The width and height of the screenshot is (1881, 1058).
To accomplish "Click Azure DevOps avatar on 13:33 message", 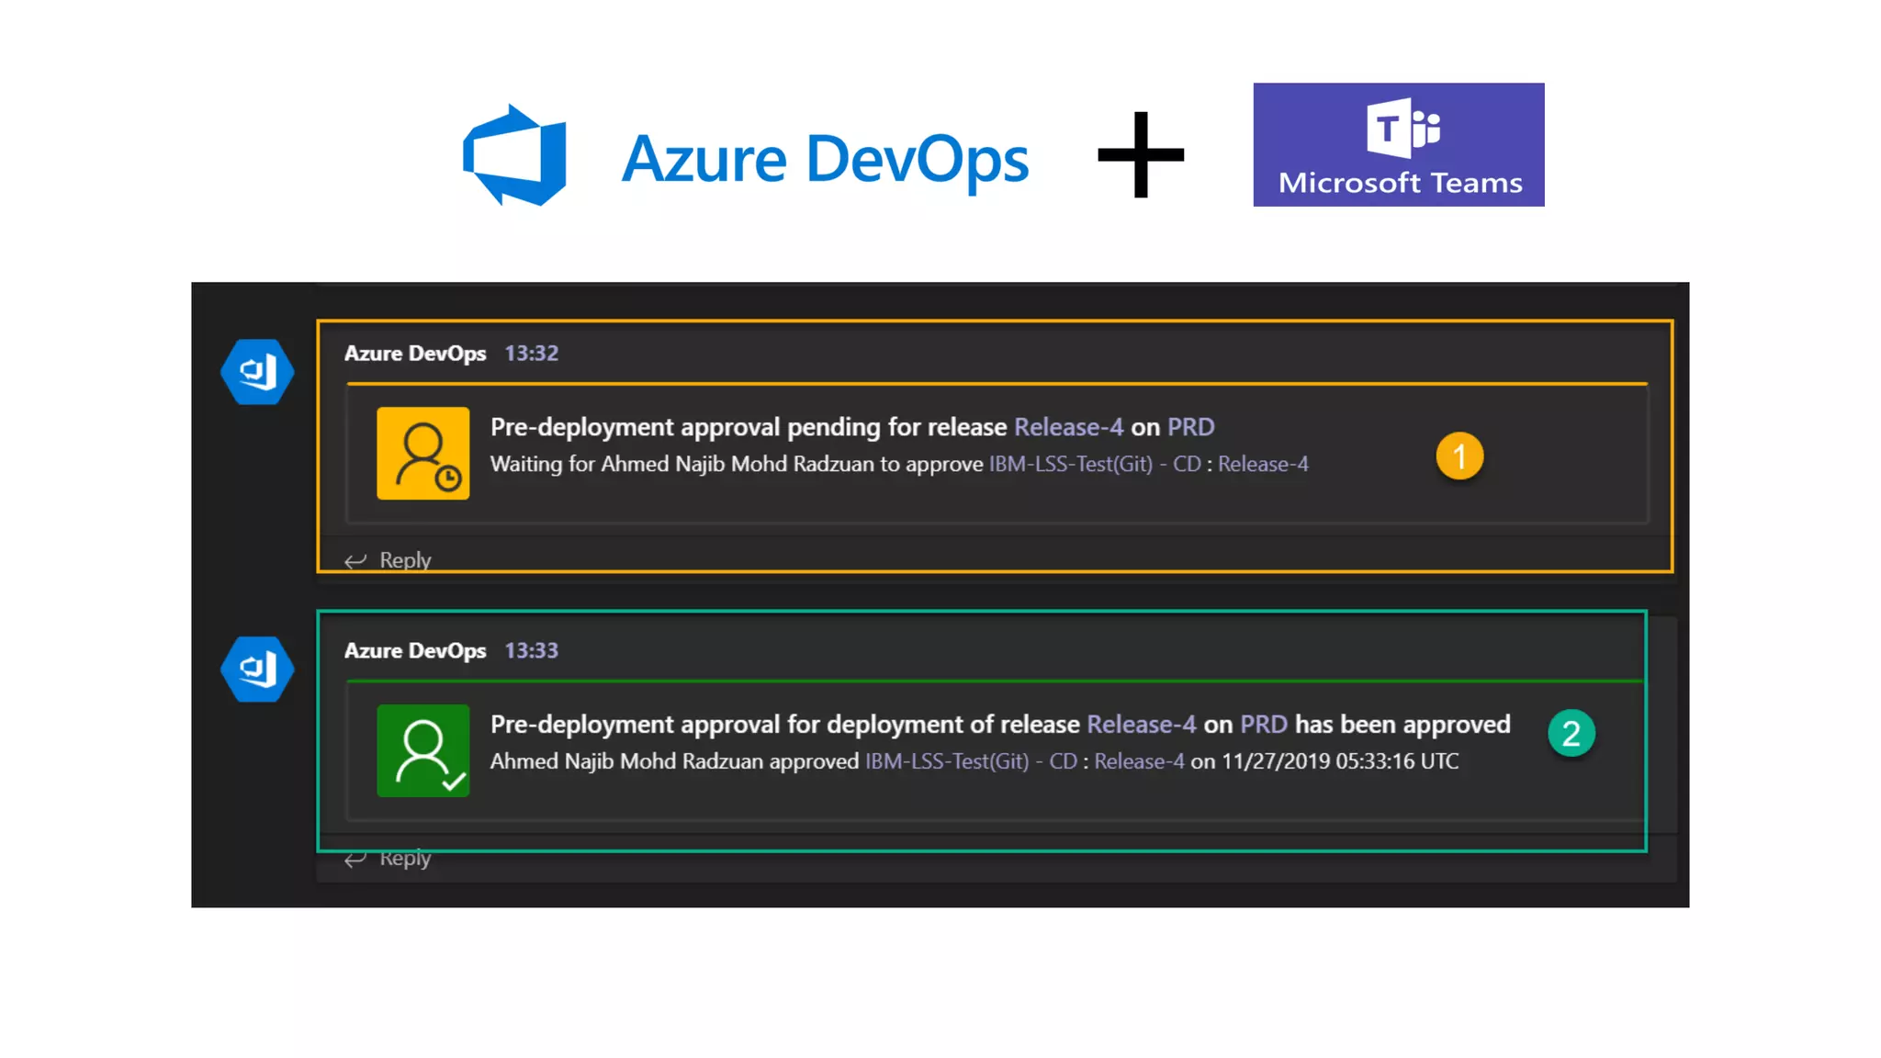I will click(x=257, y=670).
